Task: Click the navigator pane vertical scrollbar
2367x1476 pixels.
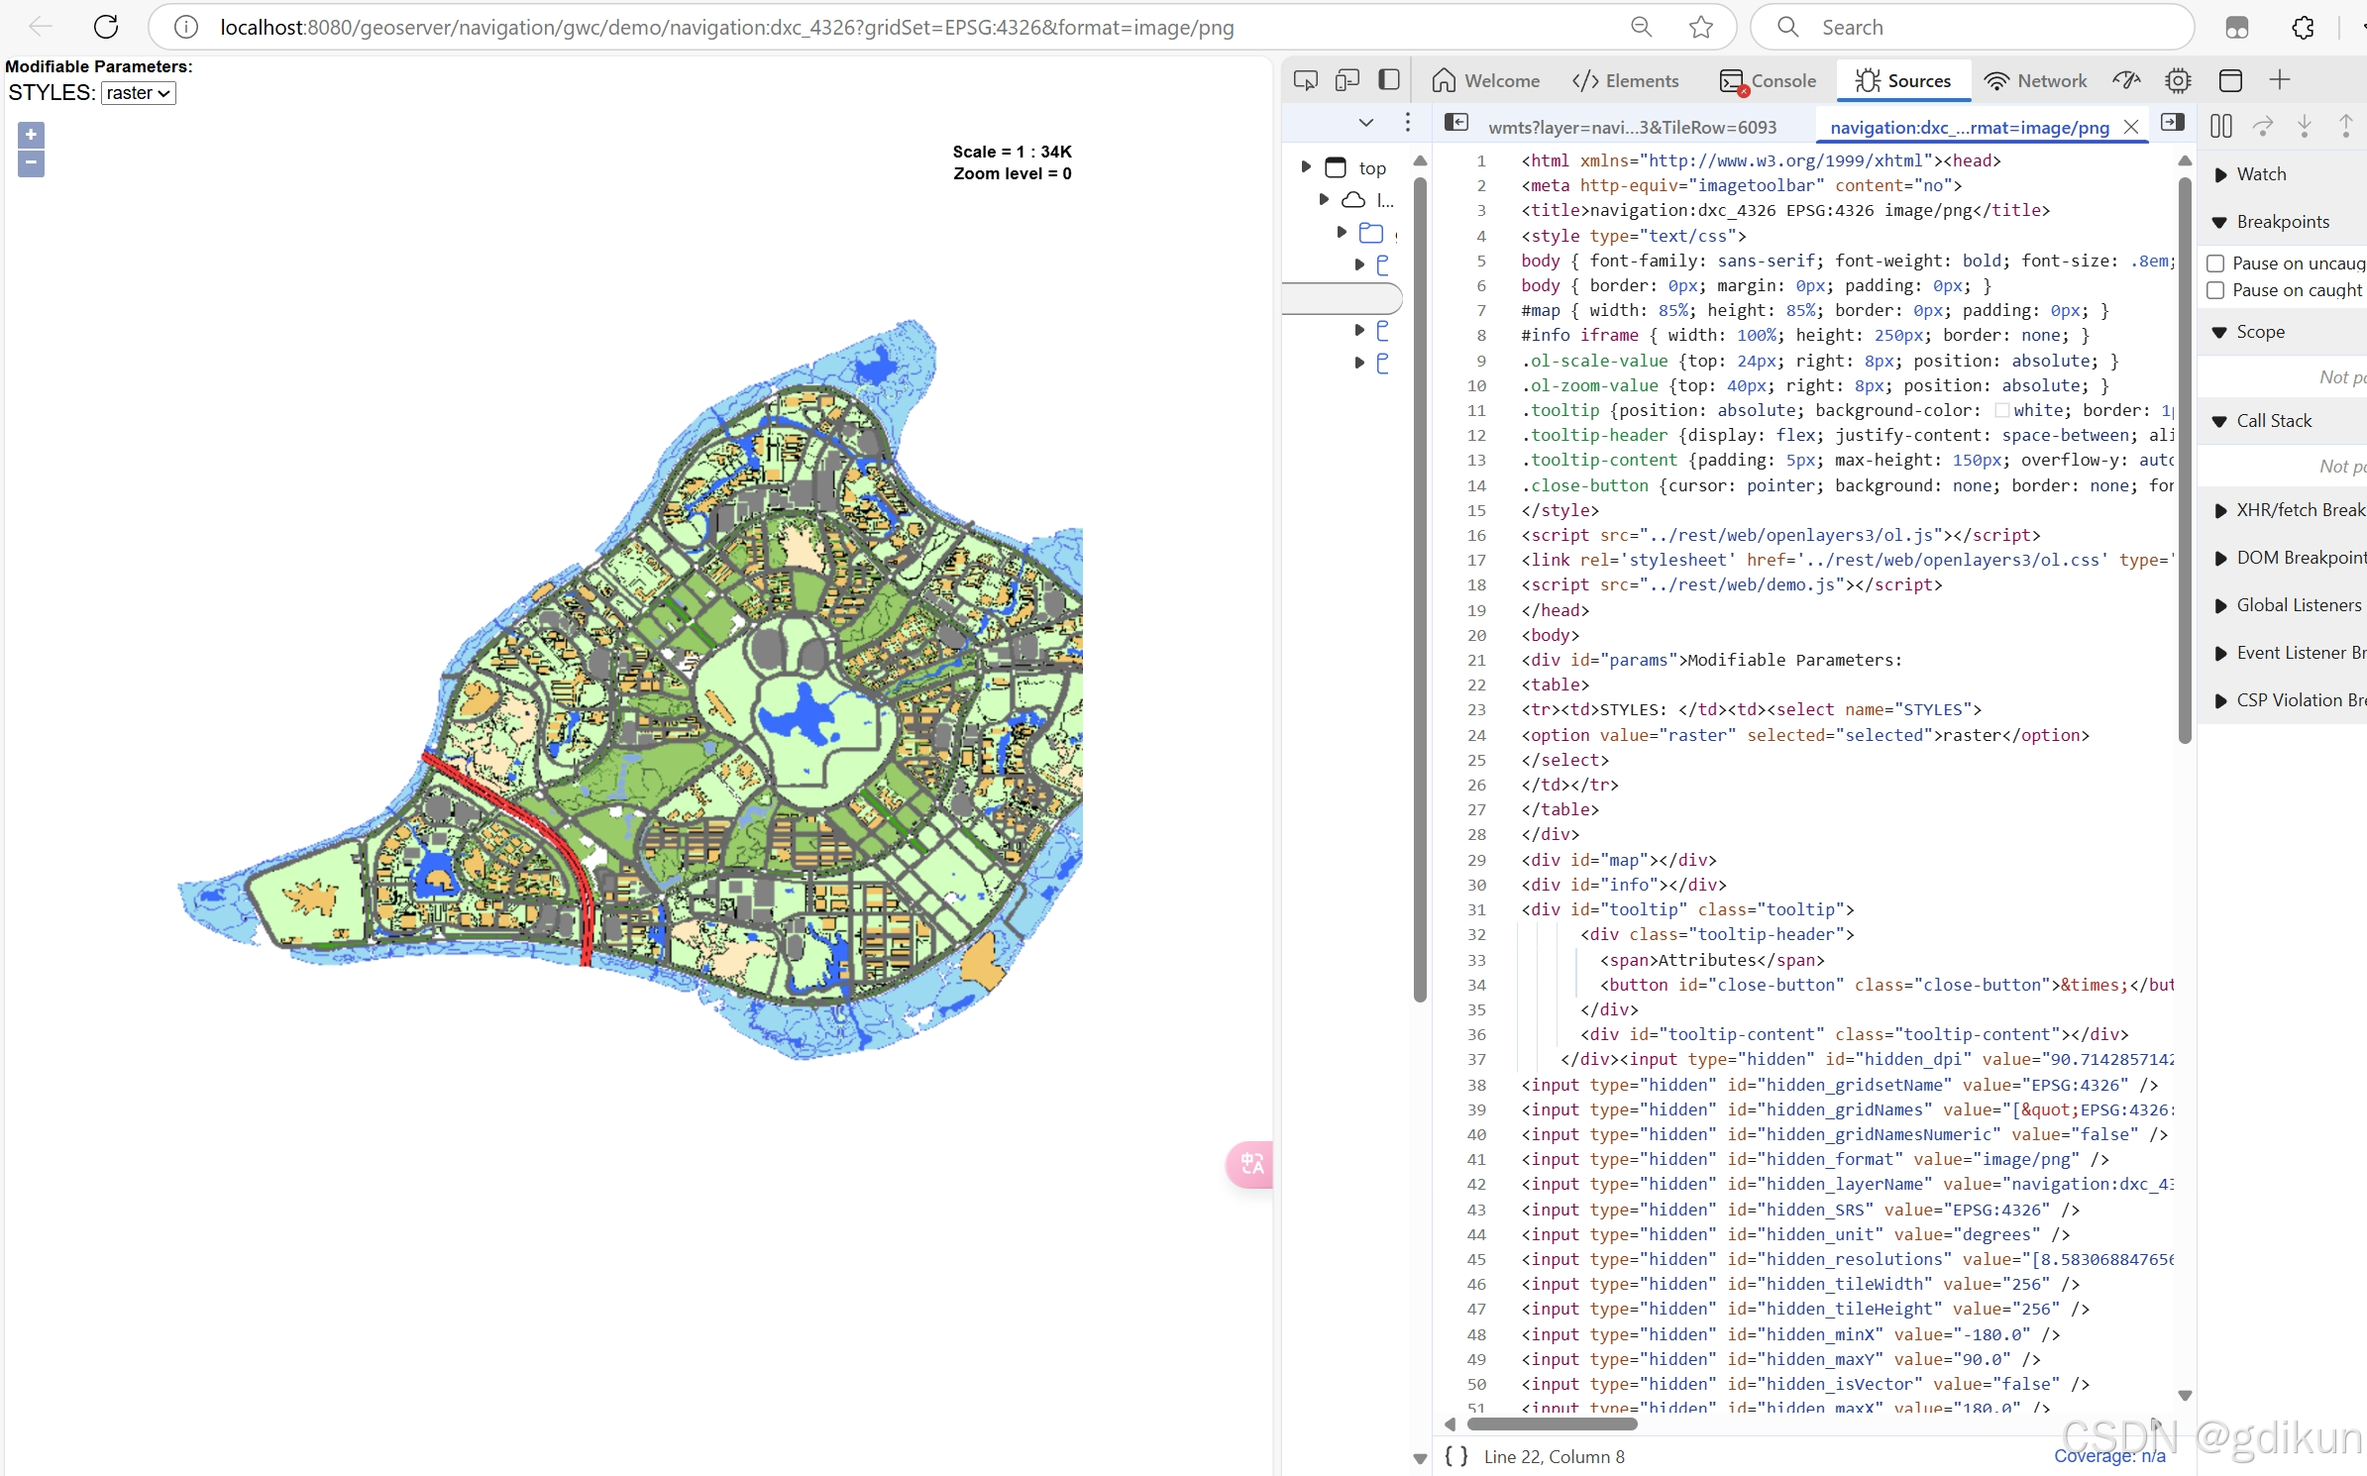Action: (x=1420, y=589)
